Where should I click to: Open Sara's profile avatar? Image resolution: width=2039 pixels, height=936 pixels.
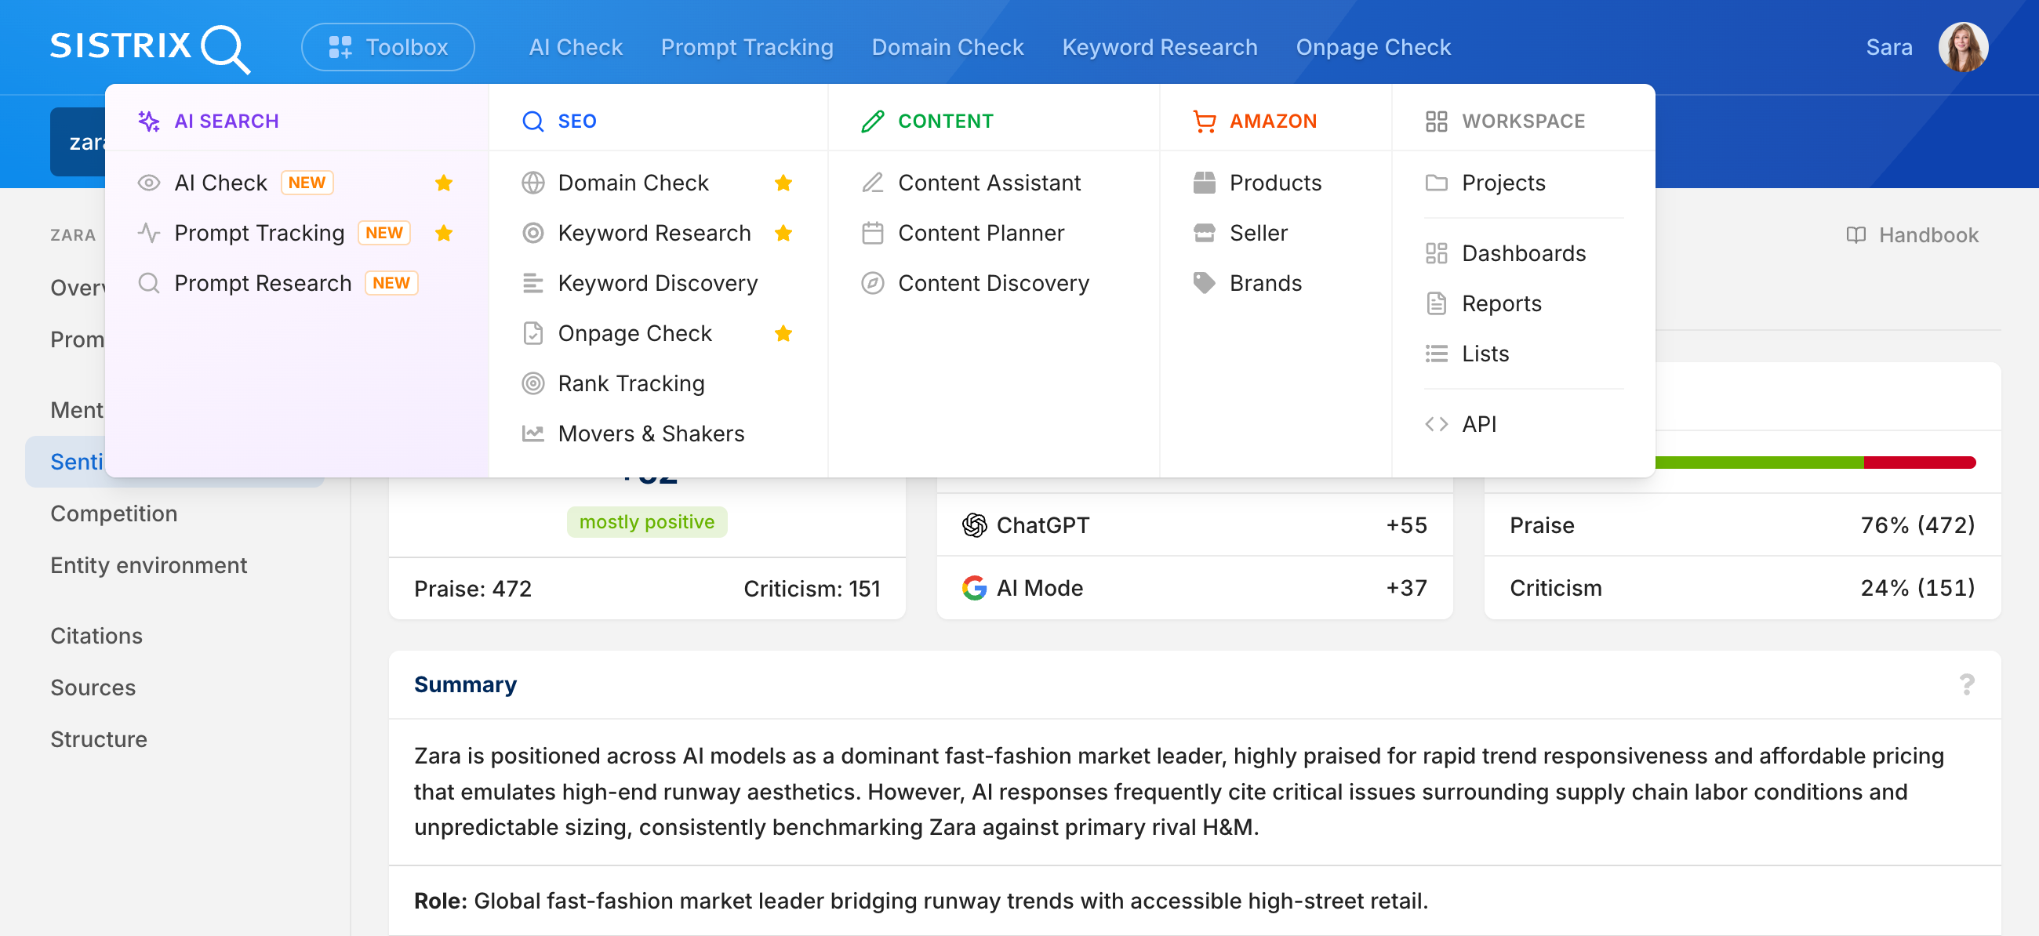pos(1963,48)
